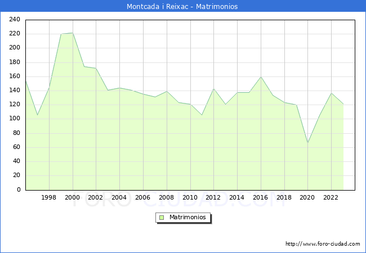
Task: Click the 2002 x-axis year label
Action: 96,197
